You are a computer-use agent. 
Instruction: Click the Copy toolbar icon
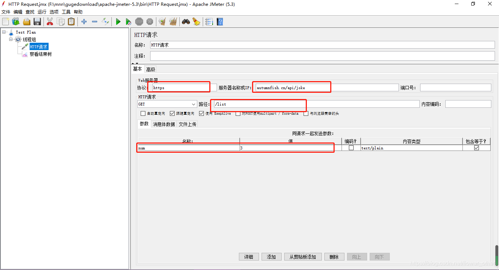[61, 22]
